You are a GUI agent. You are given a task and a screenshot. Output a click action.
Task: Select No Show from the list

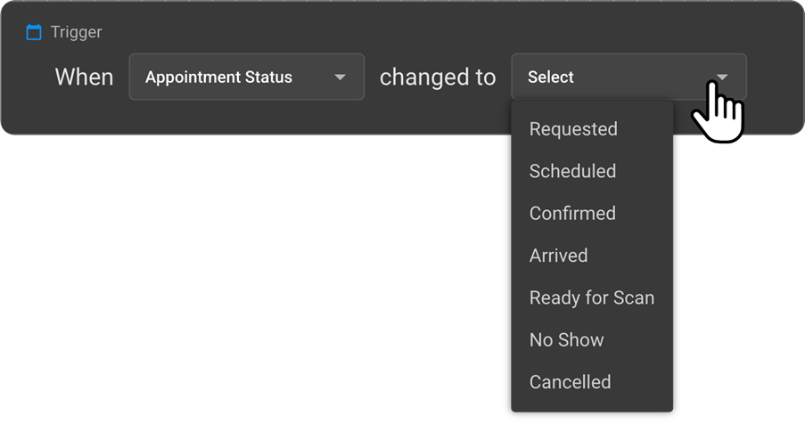pyautogui.click(x=566, y=340)
